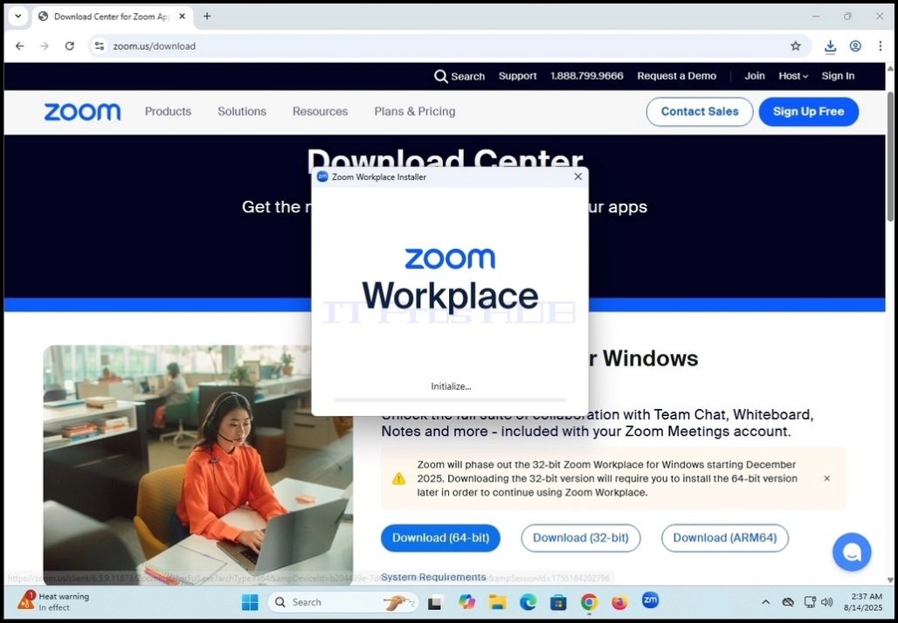Screen dimensions: 898x623
Task: Bookmark this page with the star icon
Action: (796, 45)
